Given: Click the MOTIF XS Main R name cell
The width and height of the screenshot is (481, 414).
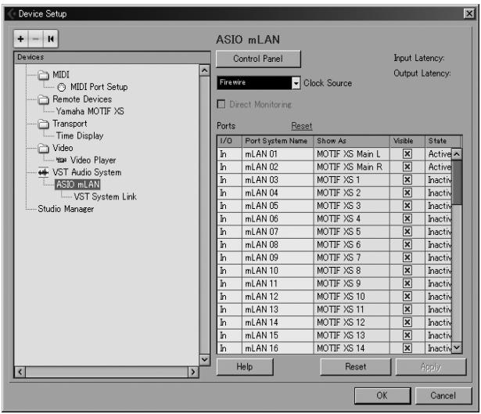Looking at the screenshot, I should pos(351,167).
